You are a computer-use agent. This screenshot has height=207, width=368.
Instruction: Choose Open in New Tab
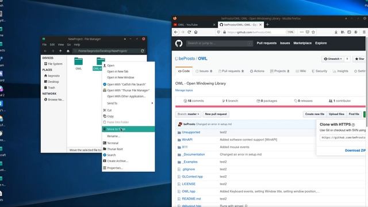click(x=128, y=71)
